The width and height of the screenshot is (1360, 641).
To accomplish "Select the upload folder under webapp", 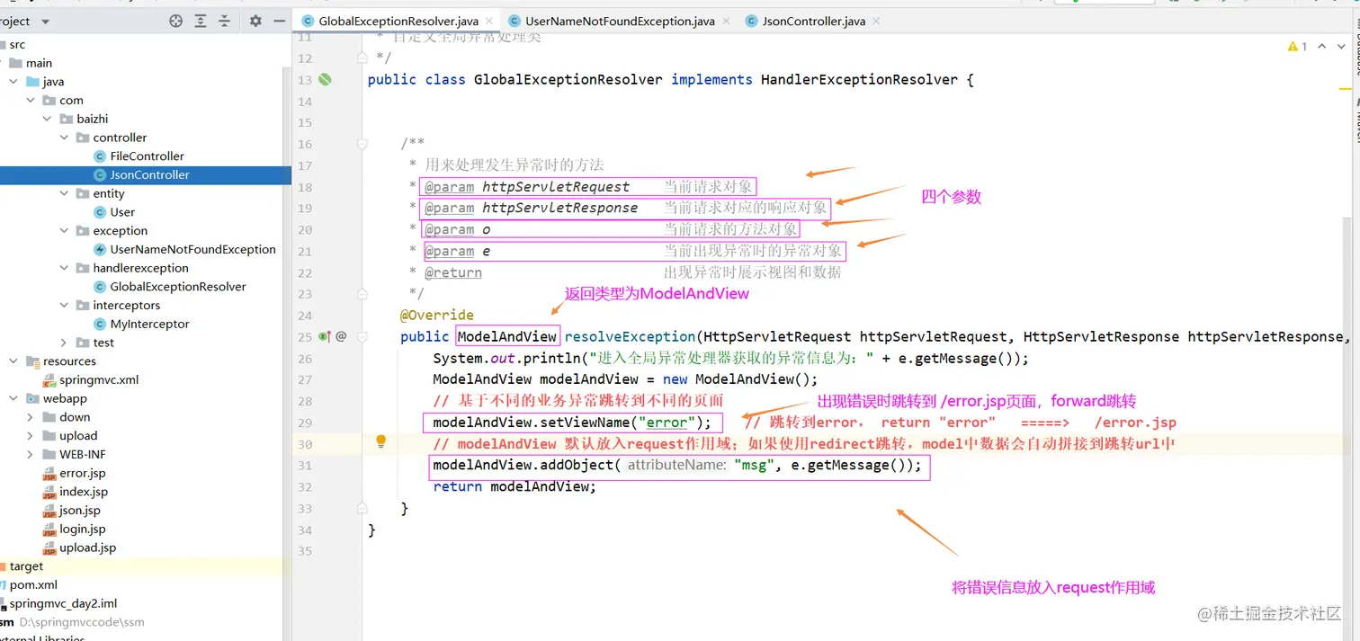I will point(78,436).
